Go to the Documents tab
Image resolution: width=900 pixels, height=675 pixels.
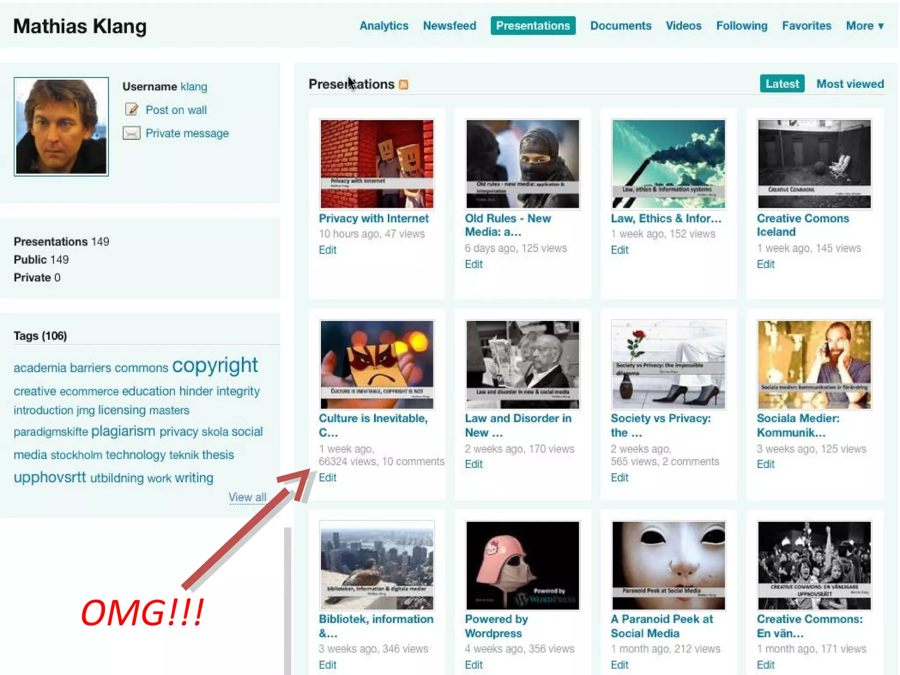pos(620,26)
